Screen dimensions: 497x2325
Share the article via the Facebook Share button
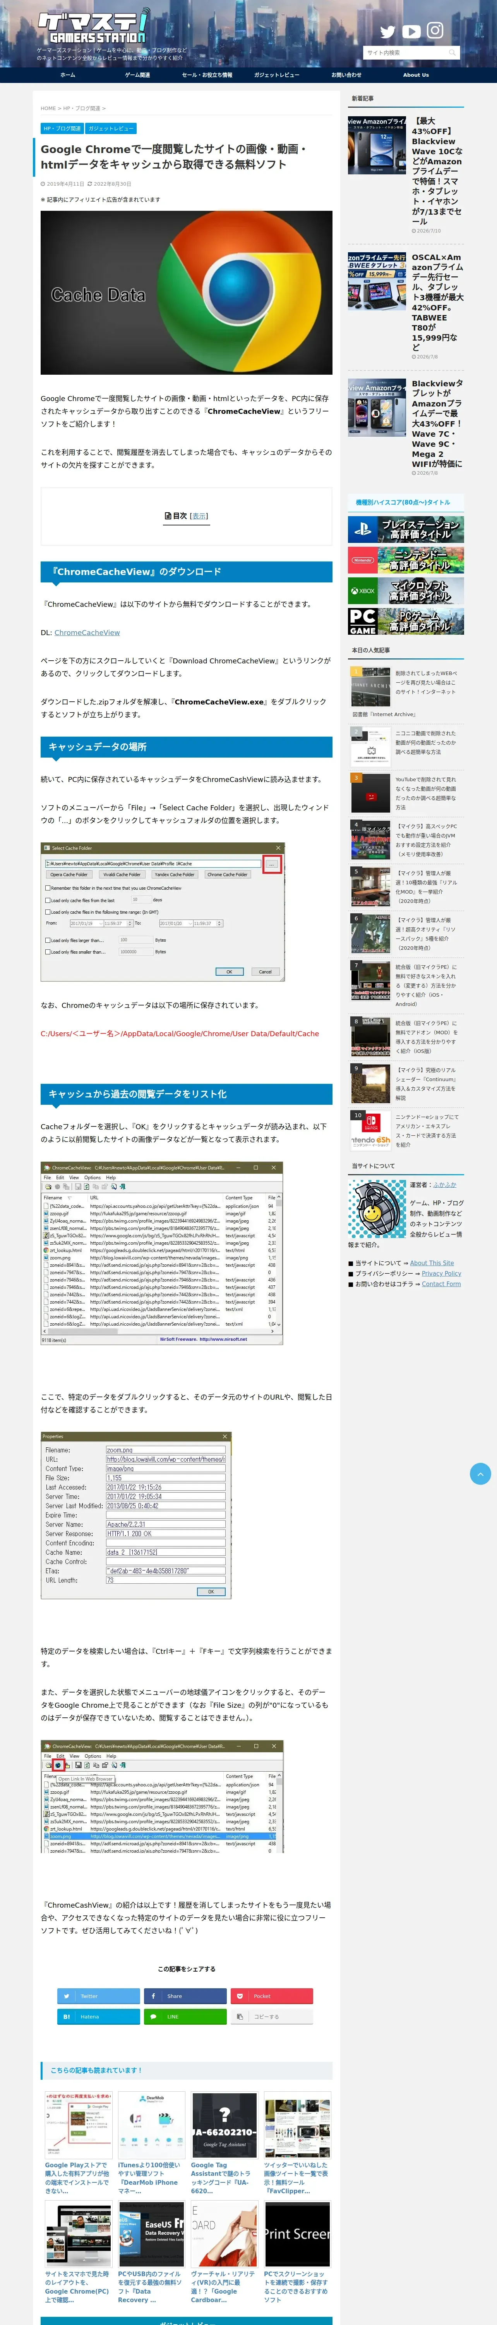point(185,1996)
